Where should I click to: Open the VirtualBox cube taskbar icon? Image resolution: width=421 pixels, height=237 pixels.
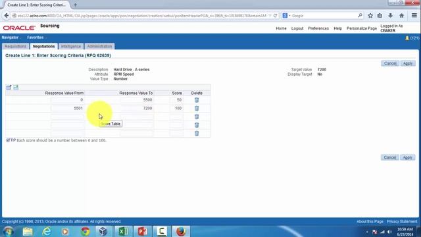(103, 231)
